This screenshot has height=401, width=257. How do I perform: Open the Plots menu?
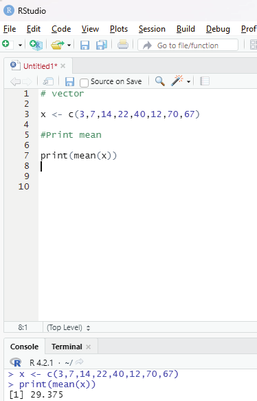[119, 29]
